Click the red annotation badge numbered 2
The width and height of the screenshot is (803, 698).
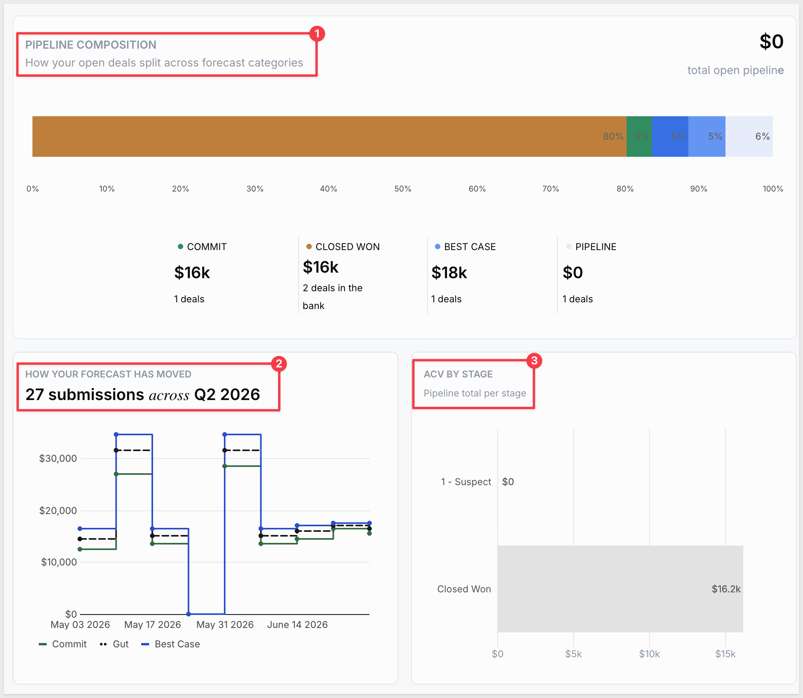pyautogui.click(x=279, y=364)
